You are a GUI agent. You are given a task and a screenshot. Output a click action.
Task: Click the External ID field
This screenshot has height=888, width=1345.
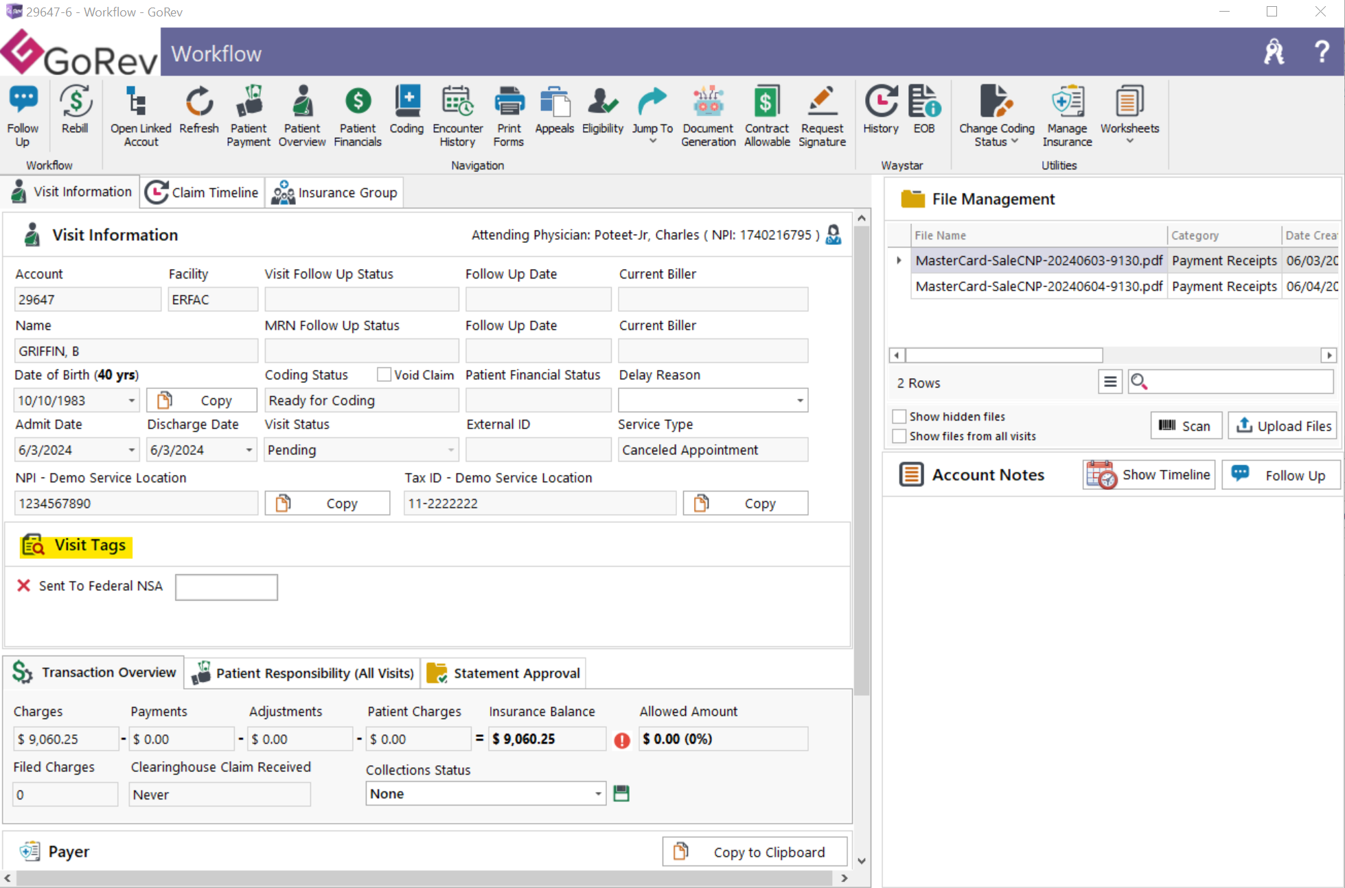click(538, 450)
